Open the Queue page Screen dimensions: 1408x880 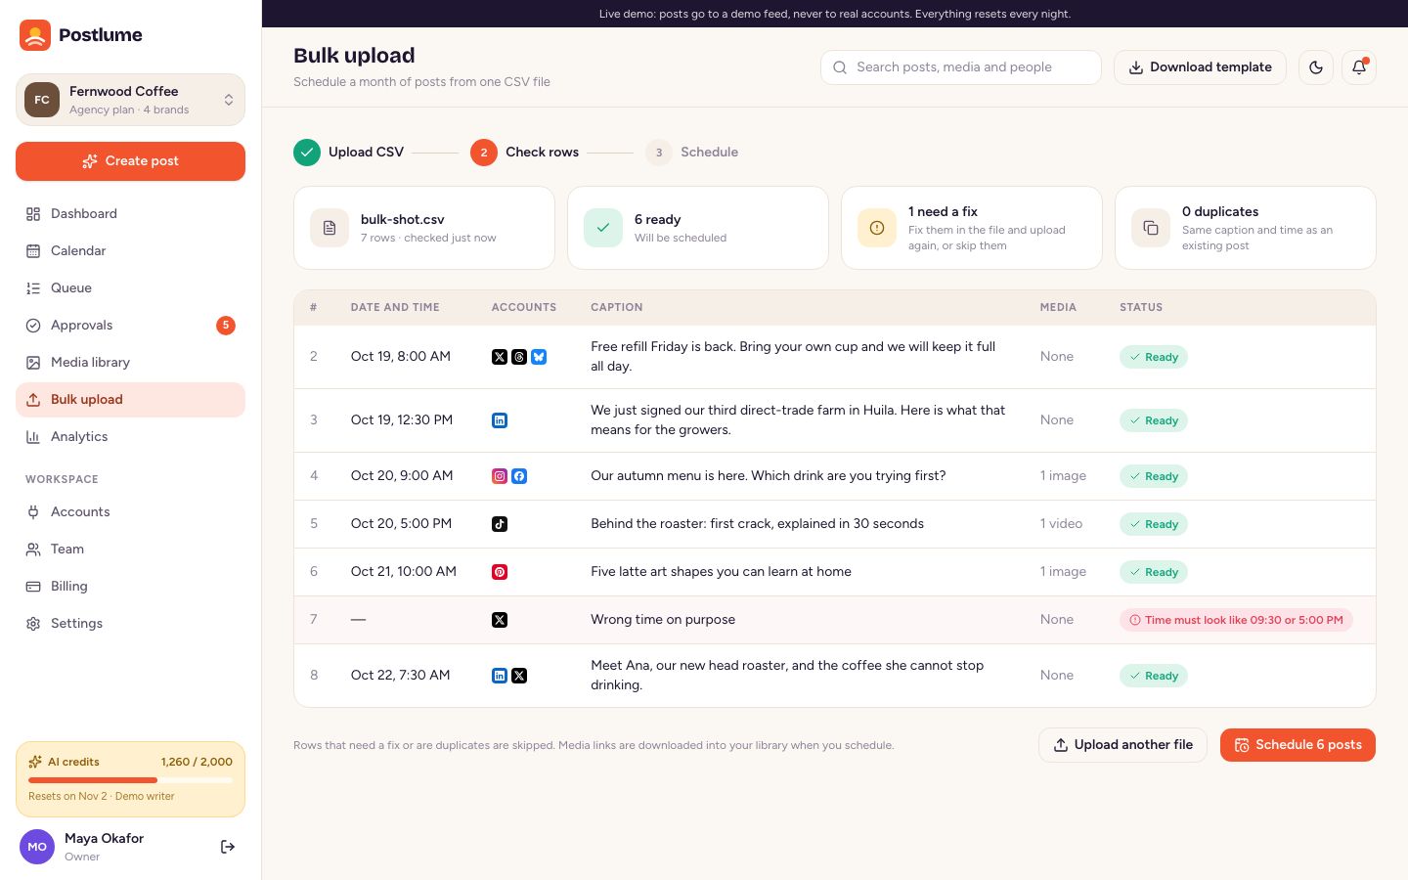(130, 288)
